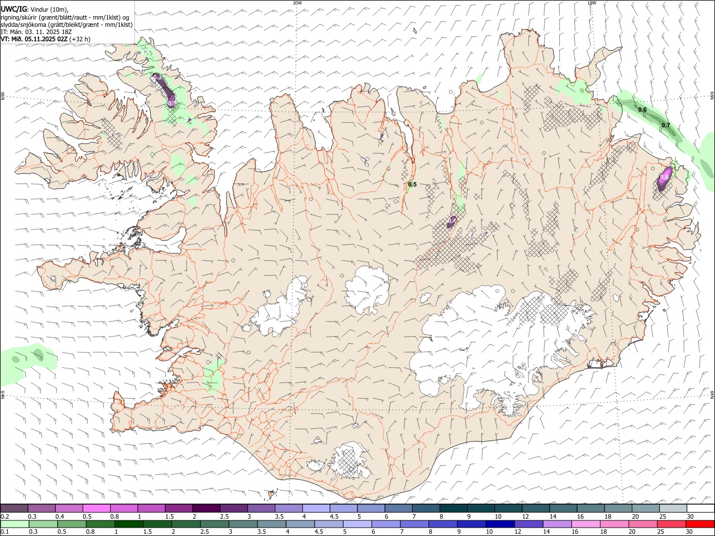Screen dimensions: 715x536
Task: Select the snow legend swatch for 1–1.5
Action: pyautogui.click(x=151, y=508)
